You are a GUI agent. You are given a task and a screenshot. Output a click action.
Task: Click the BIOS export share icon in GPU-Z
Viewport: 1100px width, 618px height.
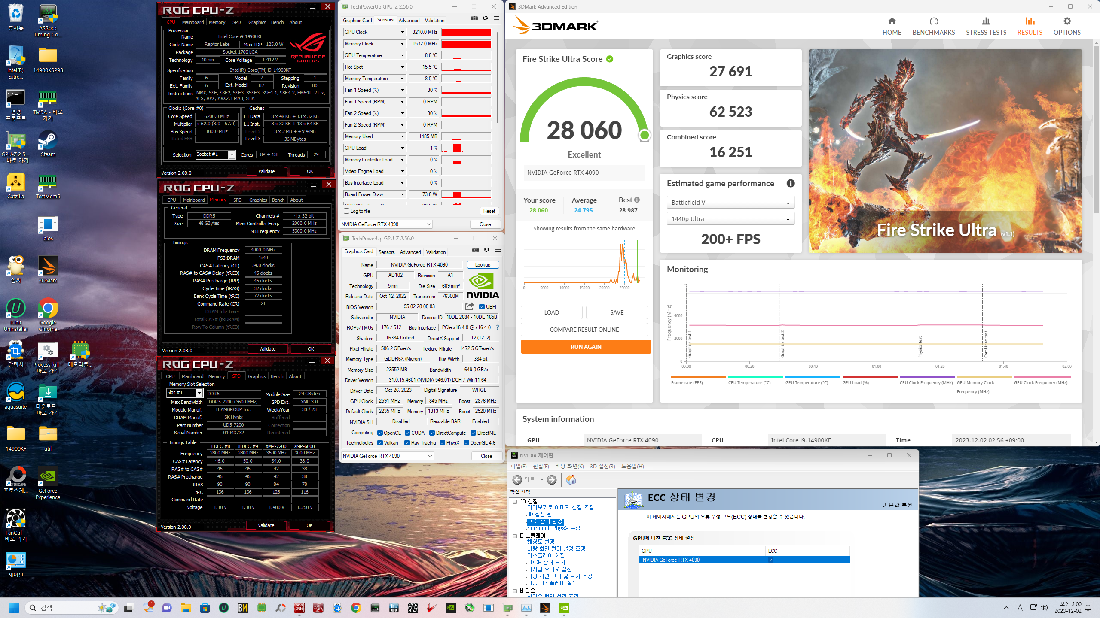click(x=469, y=306)
